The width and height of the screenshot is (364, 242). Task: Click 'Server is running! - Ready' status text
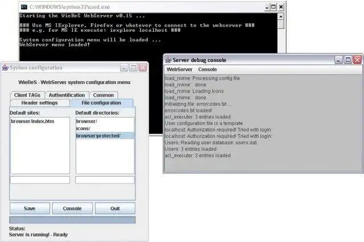coord(38,235)
